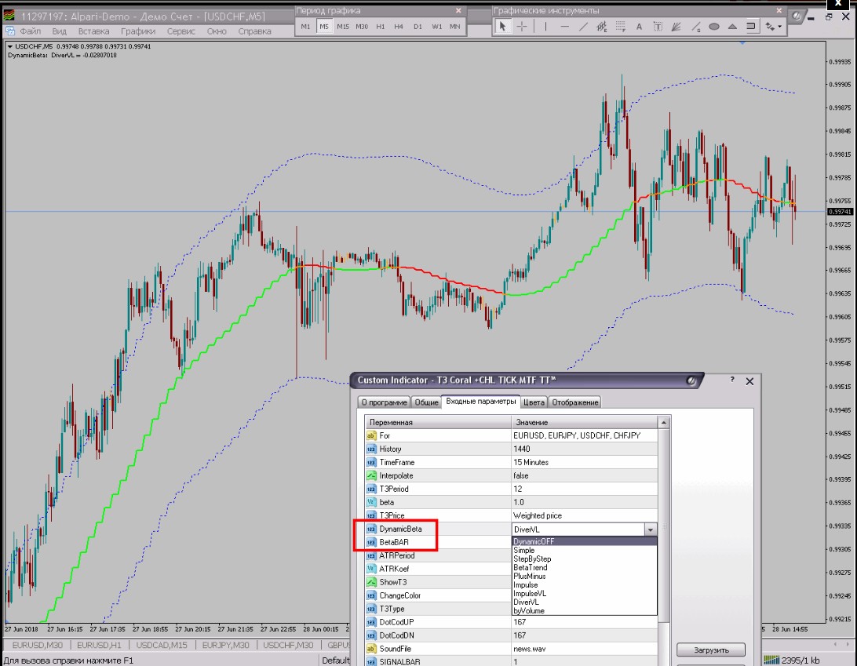Select the vertical line drawing tool
This screenshot has height=666, width=857.
[545, 26]
